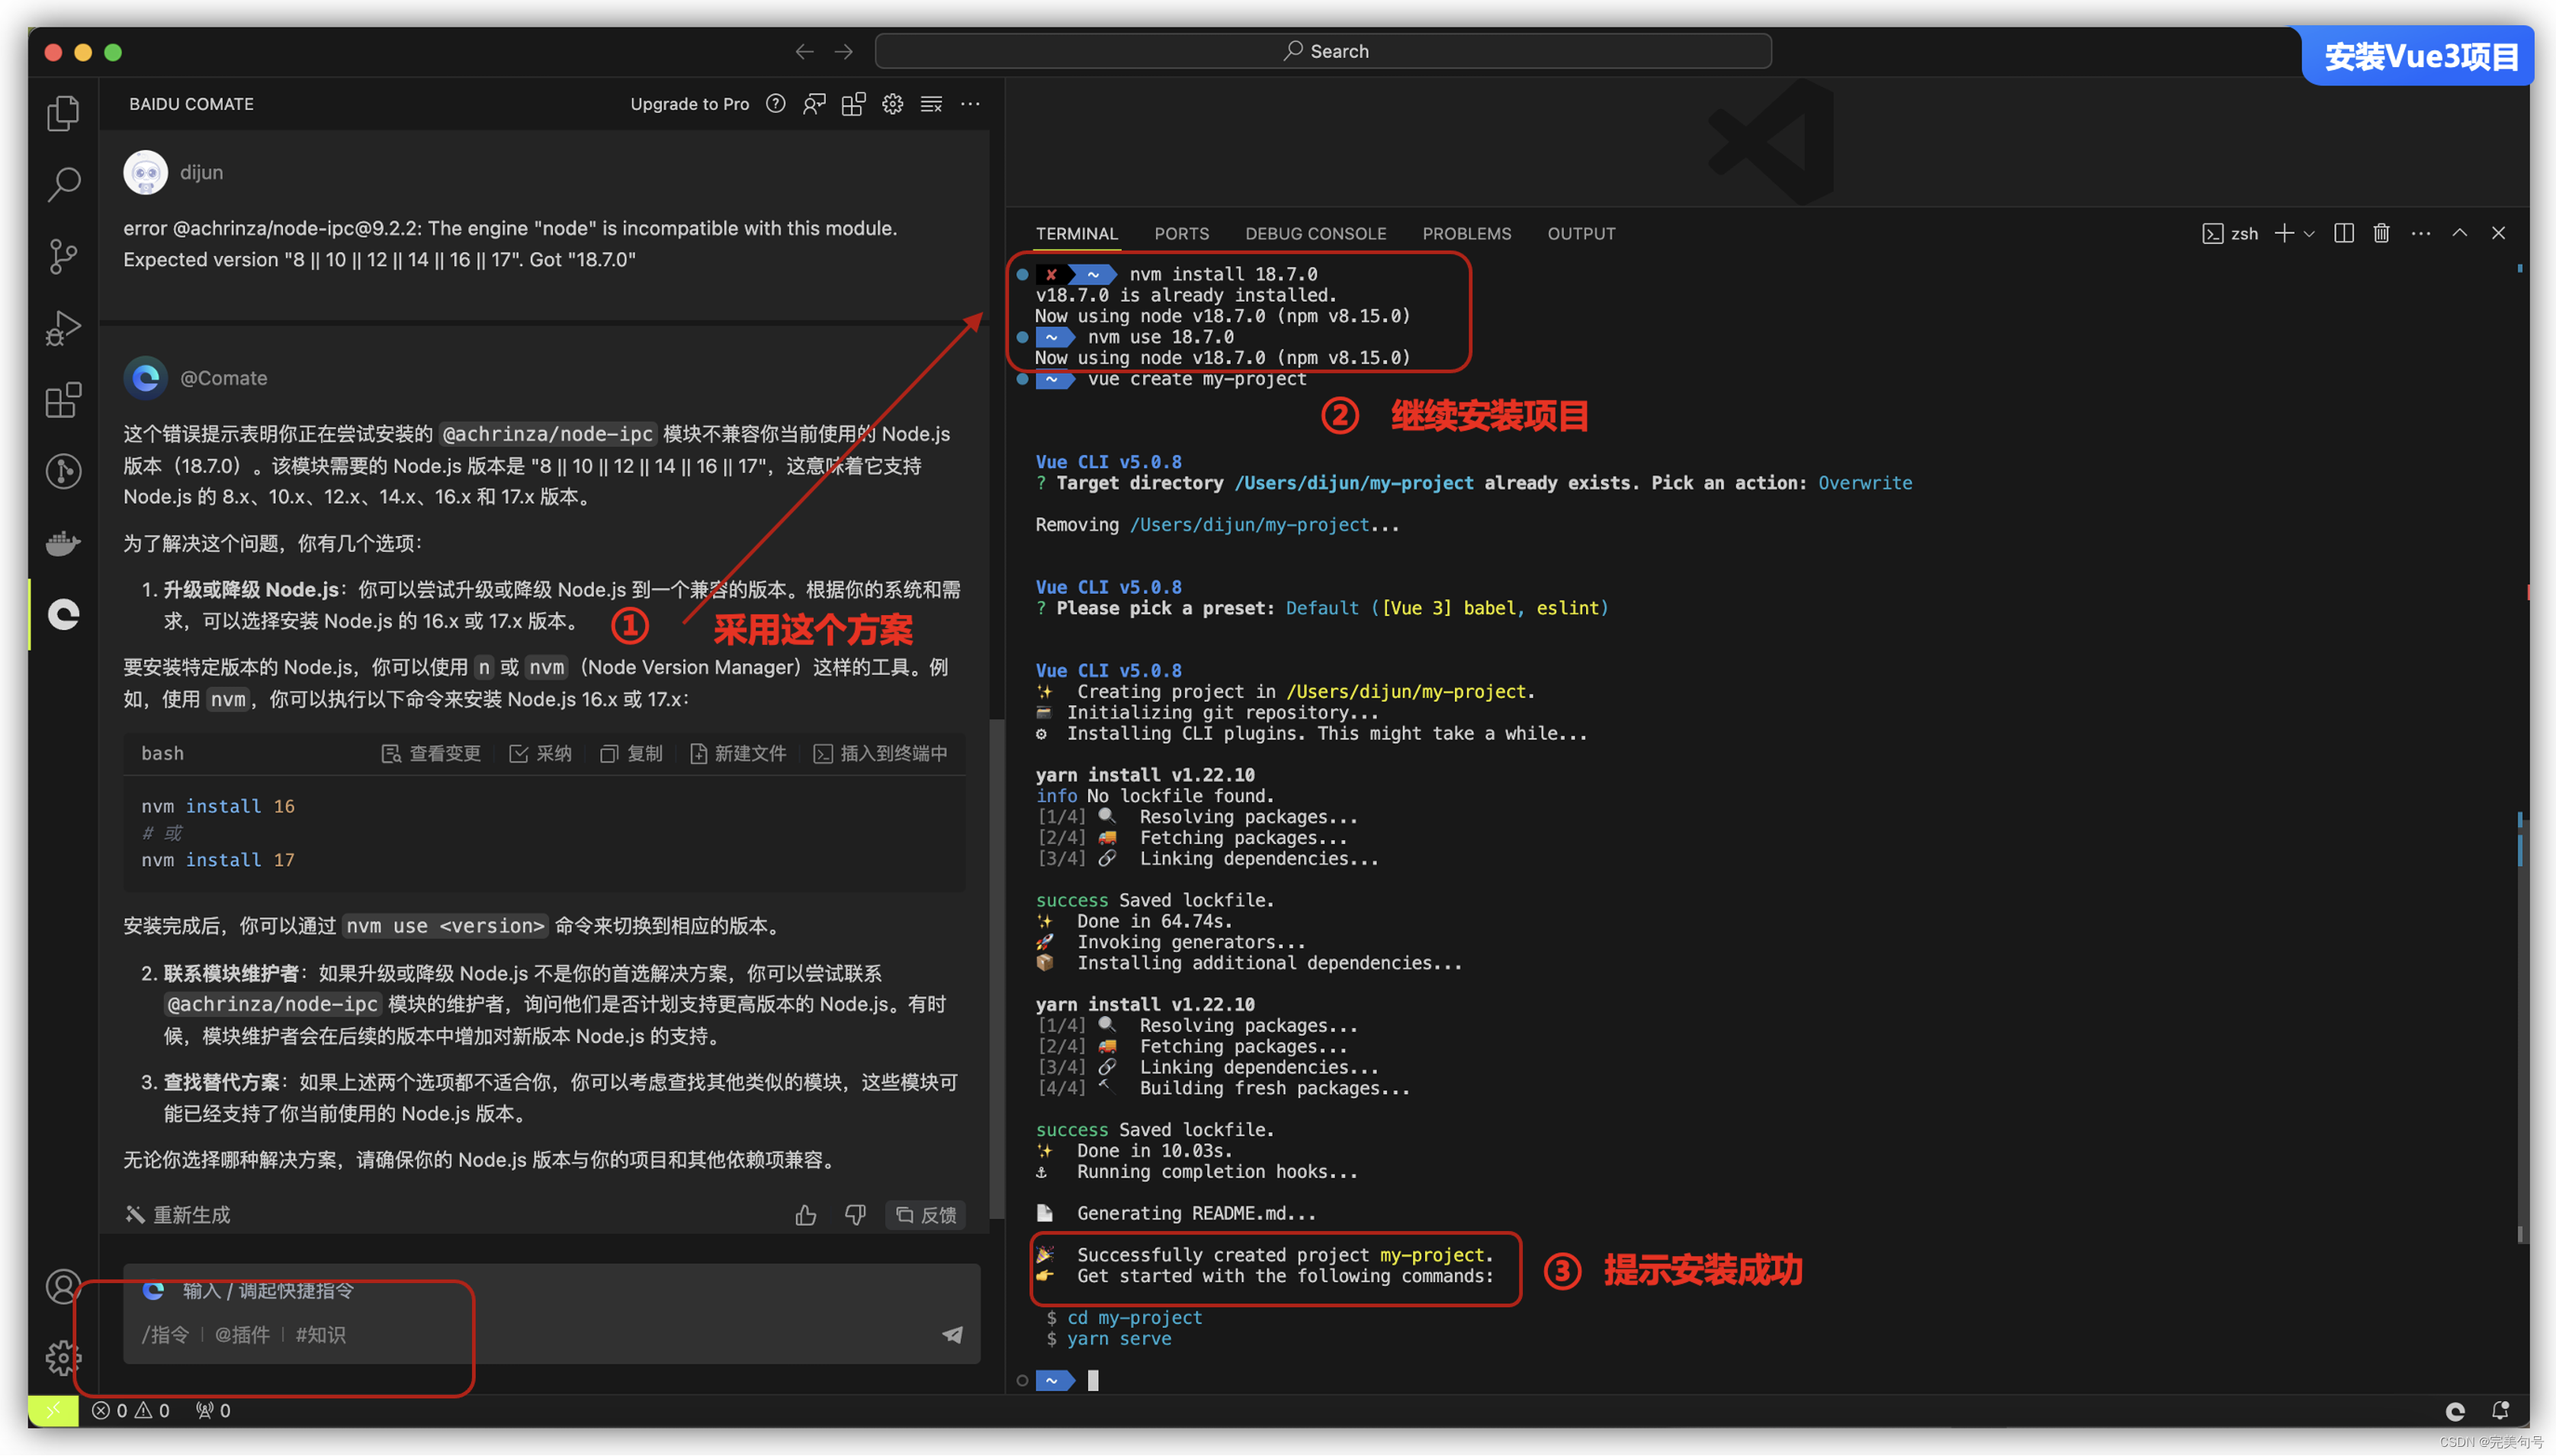Image resolution: width=2556 pixels, height=1456 pixels.
Task: Select the zsh terminal shell label
Action: tap(2231, 233)
